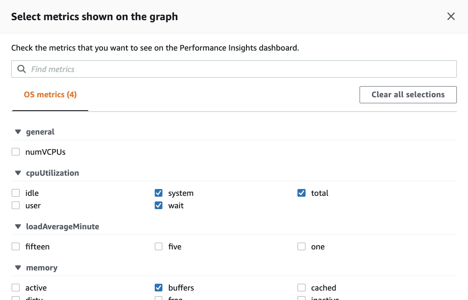
Task: Collapse the memory metrics section
Action: tap(18, 267)
